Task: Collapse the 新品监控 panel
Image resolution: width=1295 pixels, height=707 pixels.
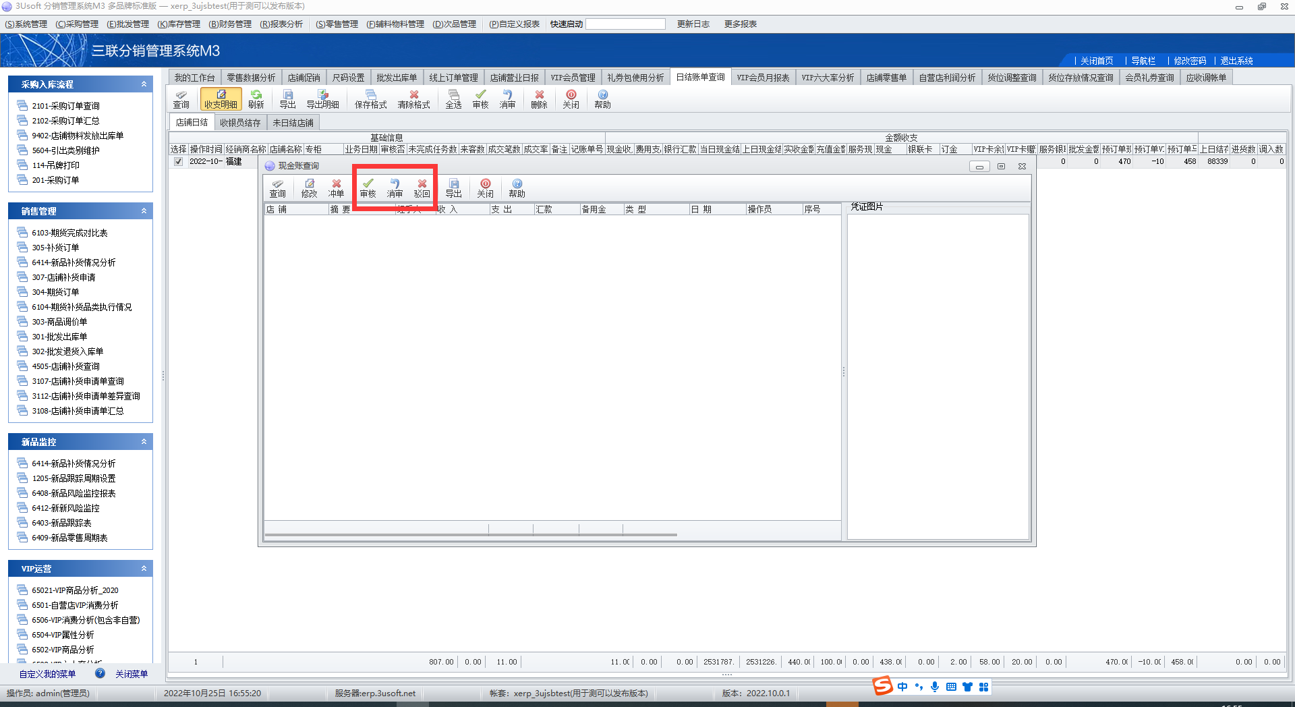Action: pyautogui.click(x=144, y=442)
